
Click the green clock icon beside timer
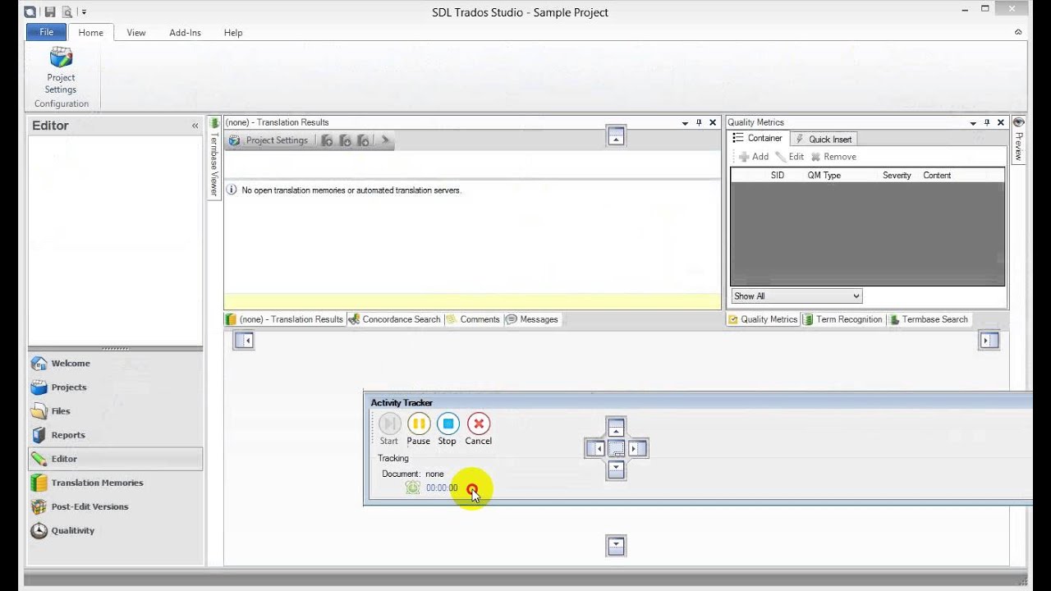coord(413,488)
